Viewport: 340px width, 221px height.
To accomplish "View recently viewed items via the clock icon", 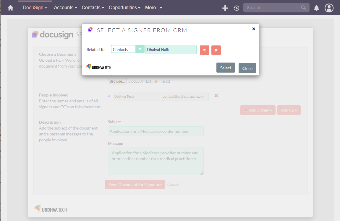I will click(x=236, y=8).
